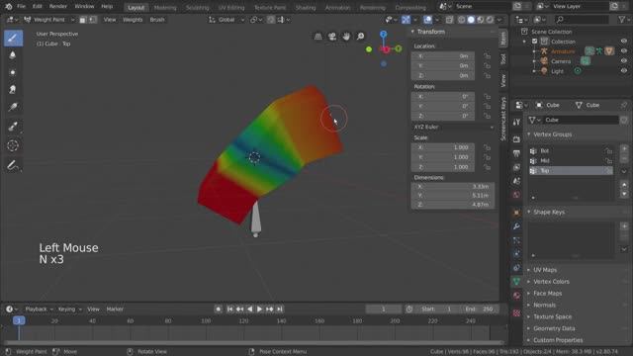Open the Object properties orange square tab

pyautogui.click(x=516, y=213)
